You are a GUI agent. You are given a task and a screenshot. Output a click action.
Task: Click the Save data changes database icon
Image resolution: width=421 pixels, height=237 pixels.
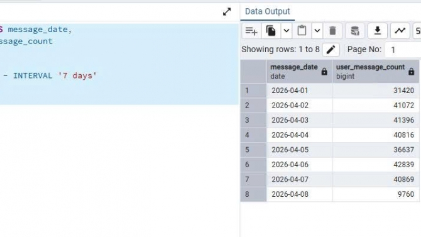point(355,31)
